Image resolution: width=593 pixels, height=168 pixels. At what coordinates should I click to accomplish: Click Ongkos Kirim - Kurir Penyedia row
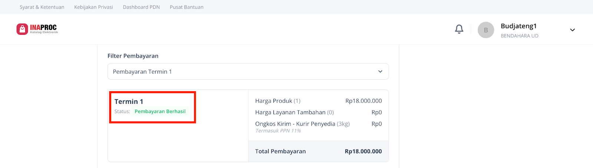[318, 124]
